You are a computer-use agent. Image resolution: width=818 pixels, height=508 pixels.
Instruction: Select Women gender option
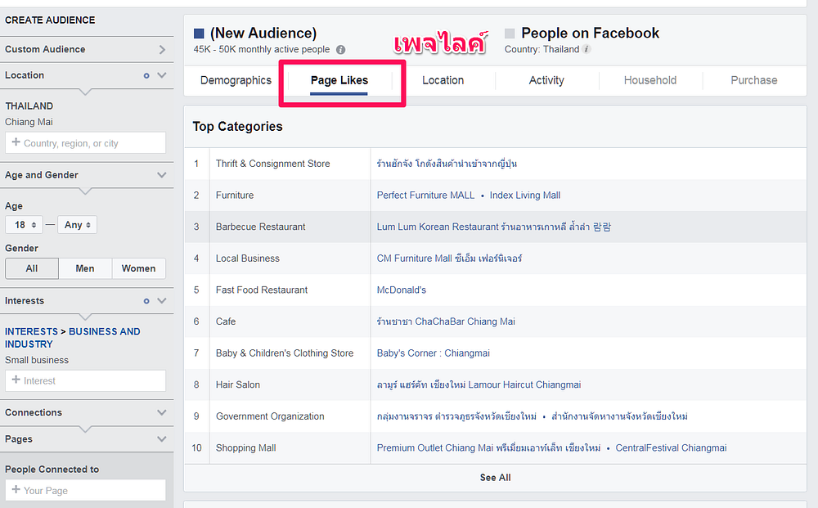click(x=138, y=268)
